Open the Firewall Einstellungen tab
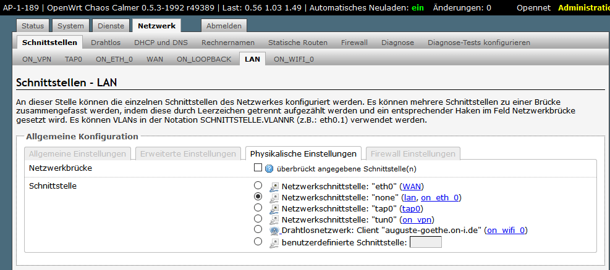 click(x=412, y=153)
